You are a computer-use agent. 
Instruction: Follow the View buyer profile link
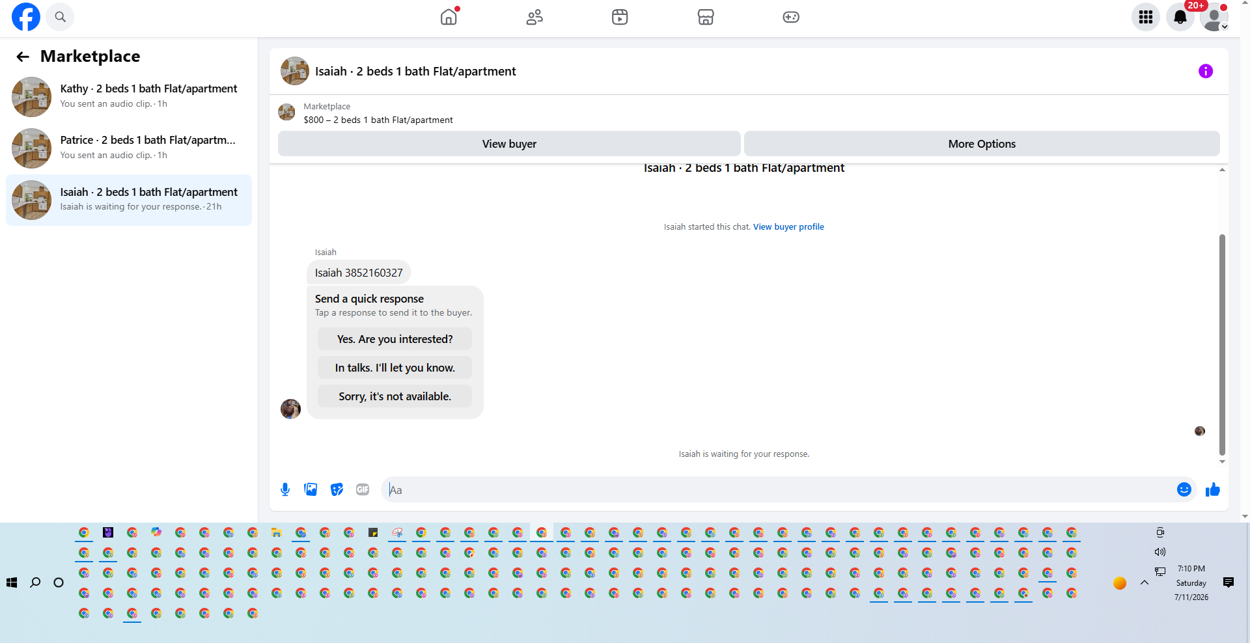[788, 227]
